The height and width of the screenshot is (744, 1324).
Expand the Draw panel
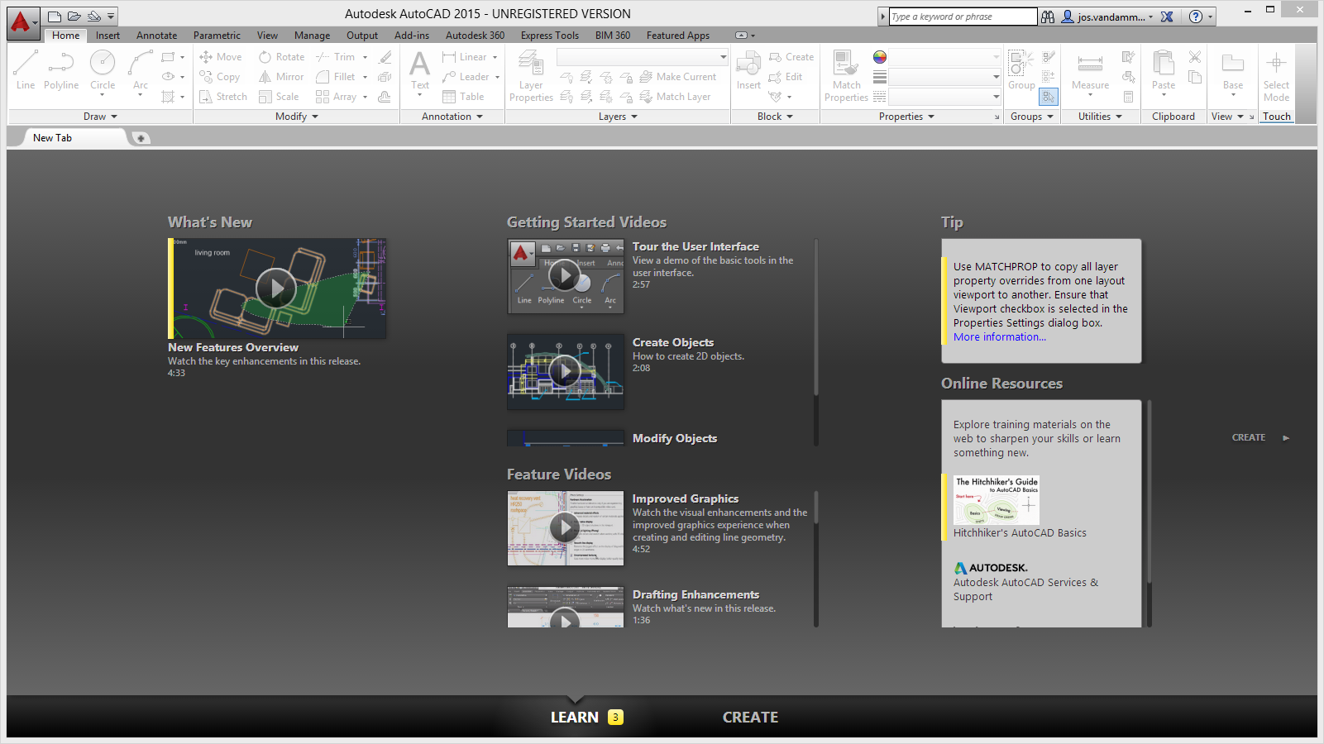click(100, 117)
